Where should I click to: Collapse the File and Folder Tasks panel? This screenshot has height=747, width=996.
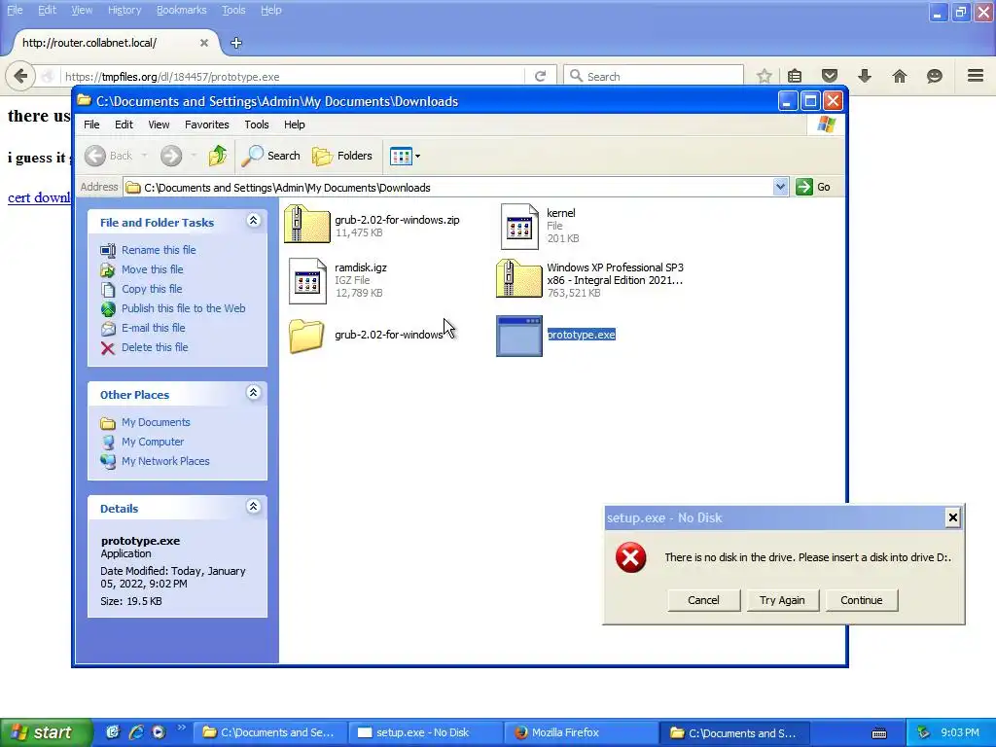[254, 221]
